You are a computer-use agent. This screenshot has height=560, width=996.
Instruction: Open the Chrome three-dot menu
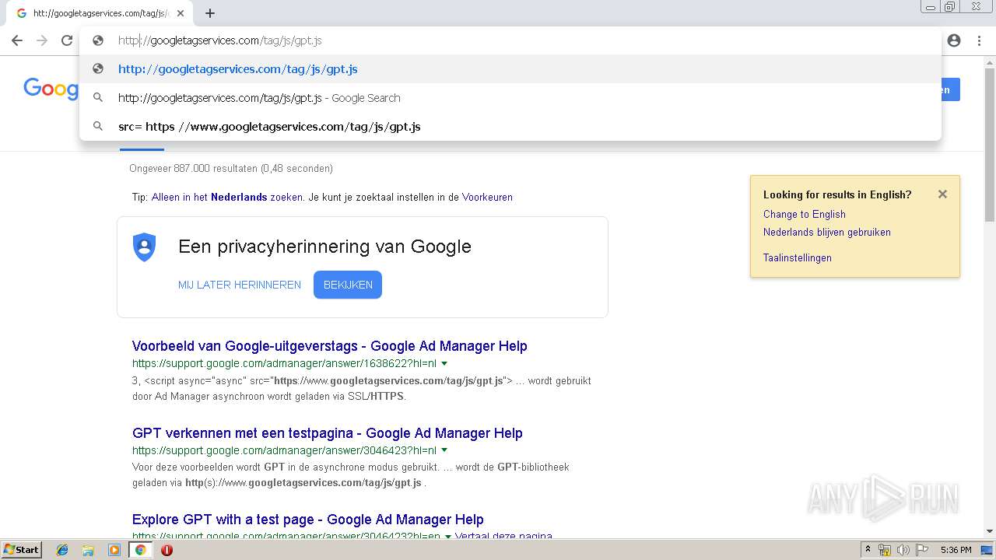pyautogui.click(x=979, y=40)
